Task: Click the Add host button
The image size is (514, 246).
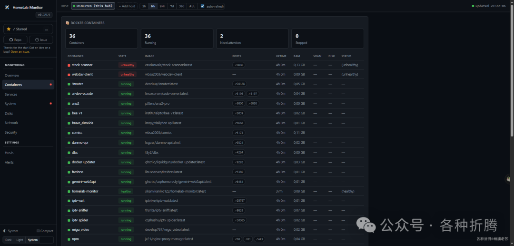Action: click(127, 6)
